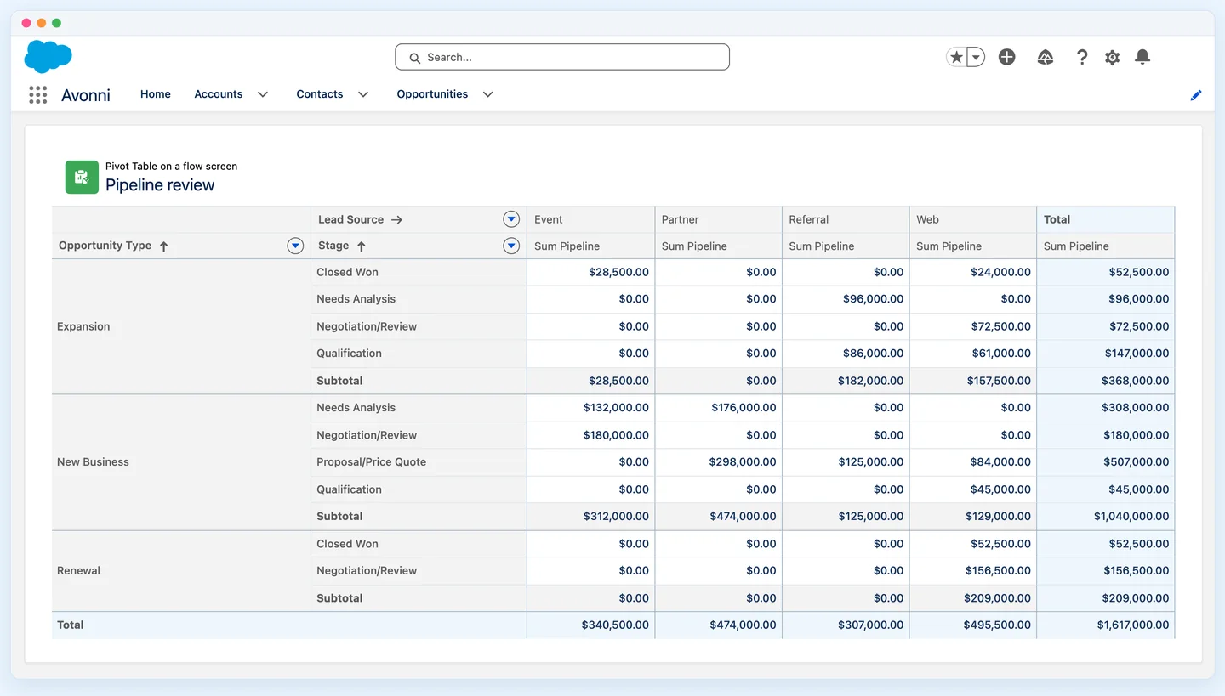This screenshot has height=696, width=1225.
Task: Click the $96,000.00 Referral Needs Analysis cell
Action: 846,299
